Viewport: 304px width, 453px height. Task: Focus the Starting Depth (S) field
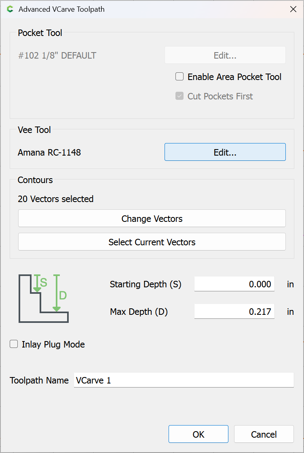tap(234, 284)
